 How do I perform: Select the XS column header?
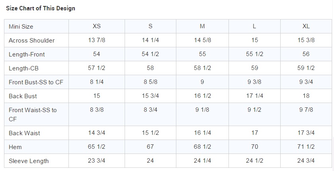pos(97,26)
